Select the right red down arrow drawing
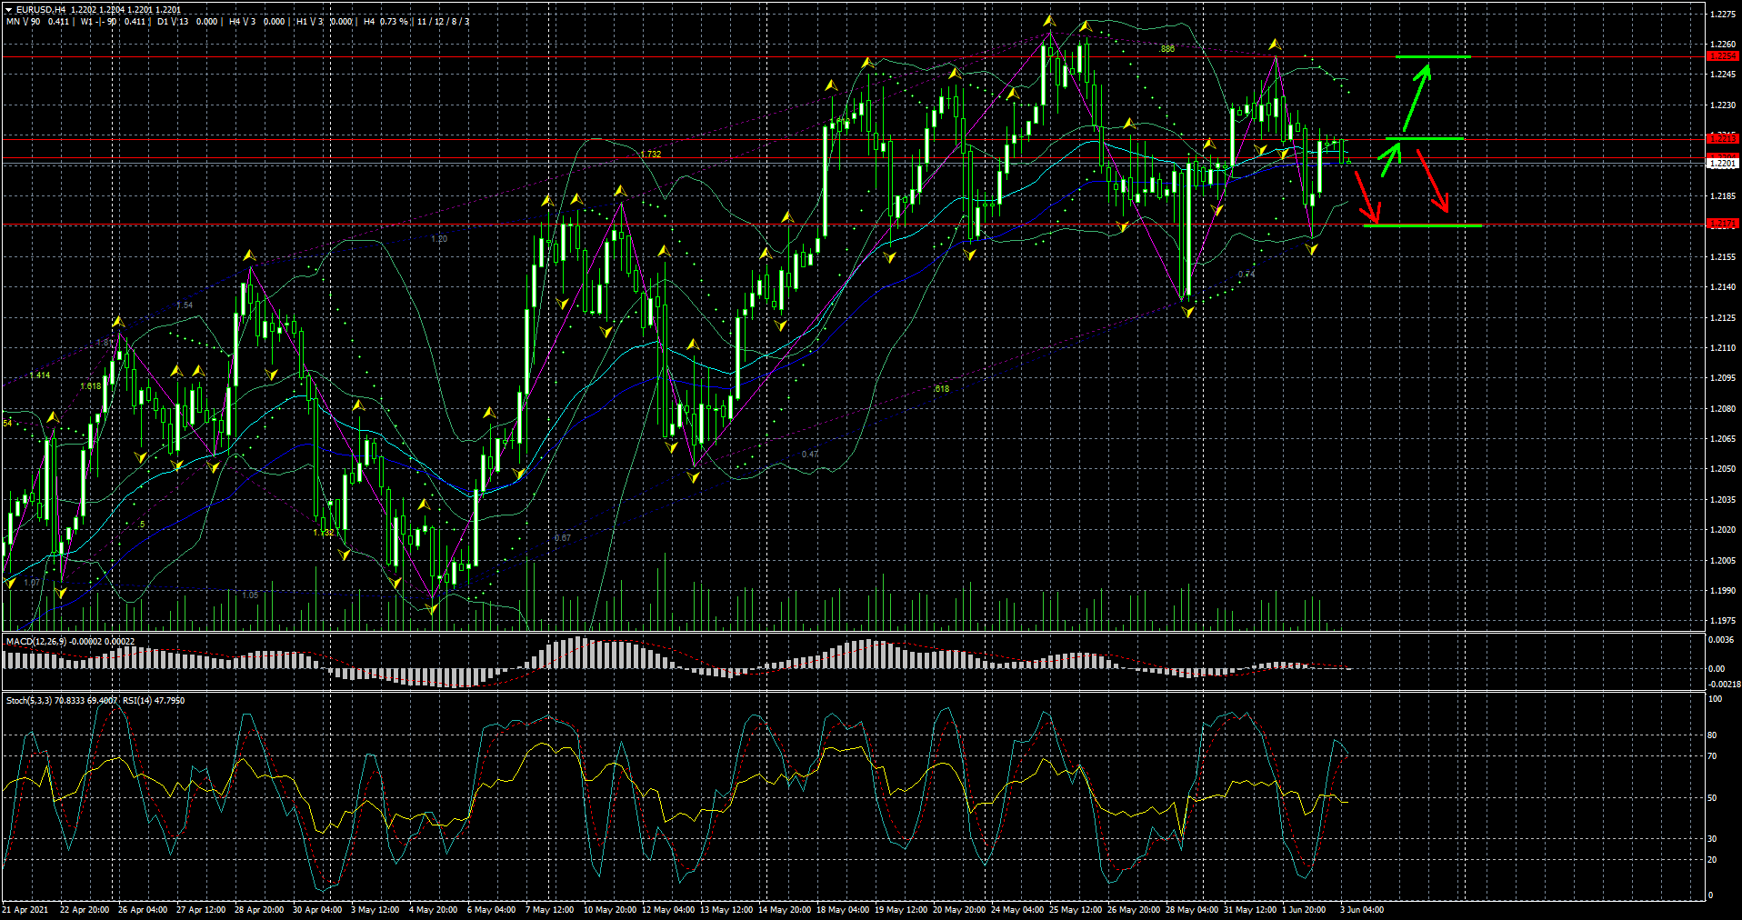The image size is (1742, 920). [x=1433, y=181]
